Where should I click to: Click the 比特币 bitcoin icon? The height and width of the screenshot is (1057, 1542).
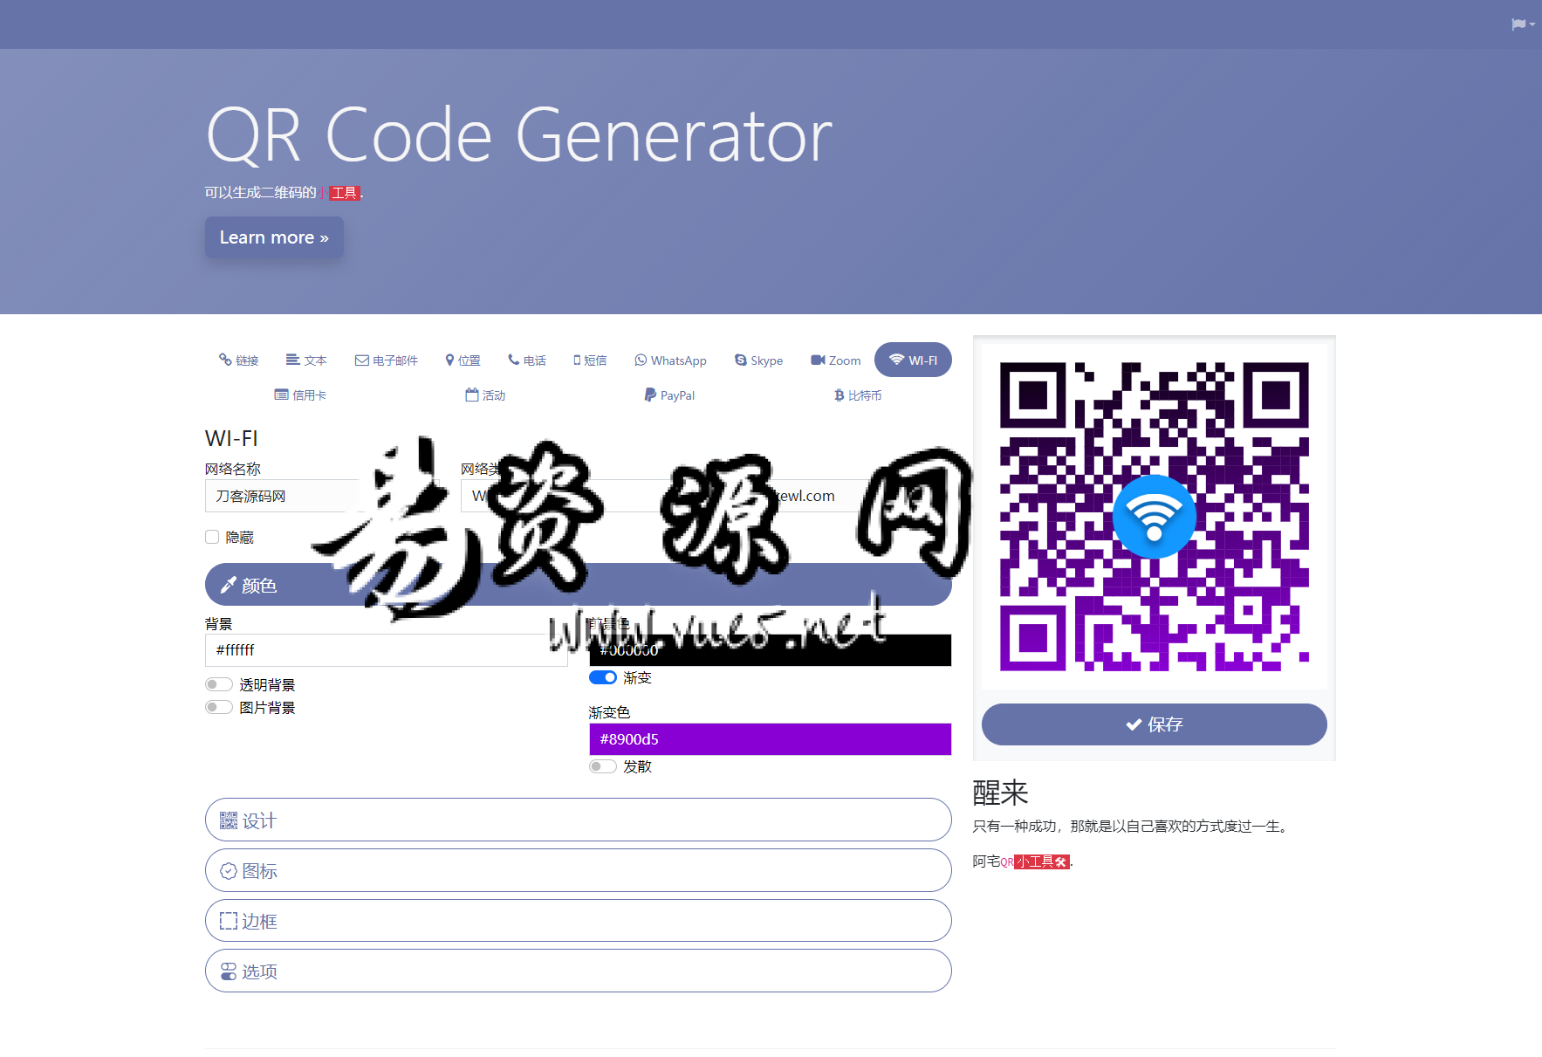(839, 395)
